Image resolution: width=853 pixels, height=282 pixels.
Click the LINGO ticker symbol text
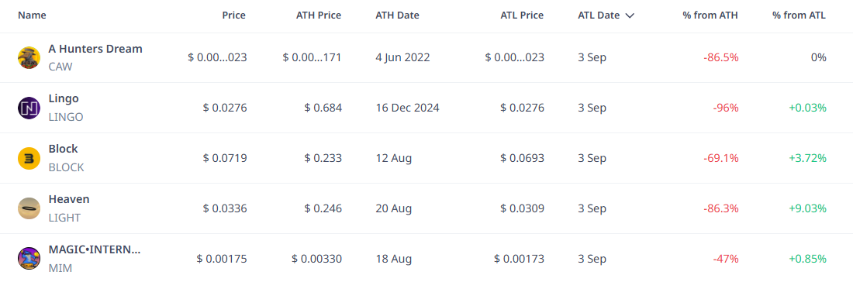coord(66,117)
